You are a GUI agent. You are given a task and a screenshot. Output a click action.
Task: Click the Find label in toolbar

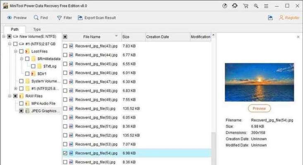(x=44, y=18)
